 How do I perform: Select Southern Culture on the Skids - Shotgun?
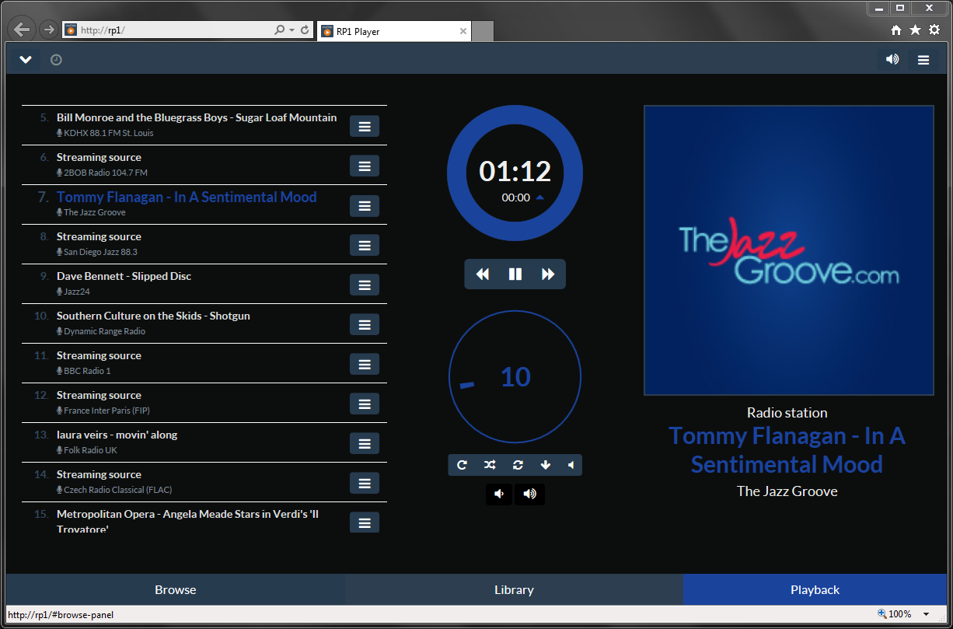(x=153, y=316)
